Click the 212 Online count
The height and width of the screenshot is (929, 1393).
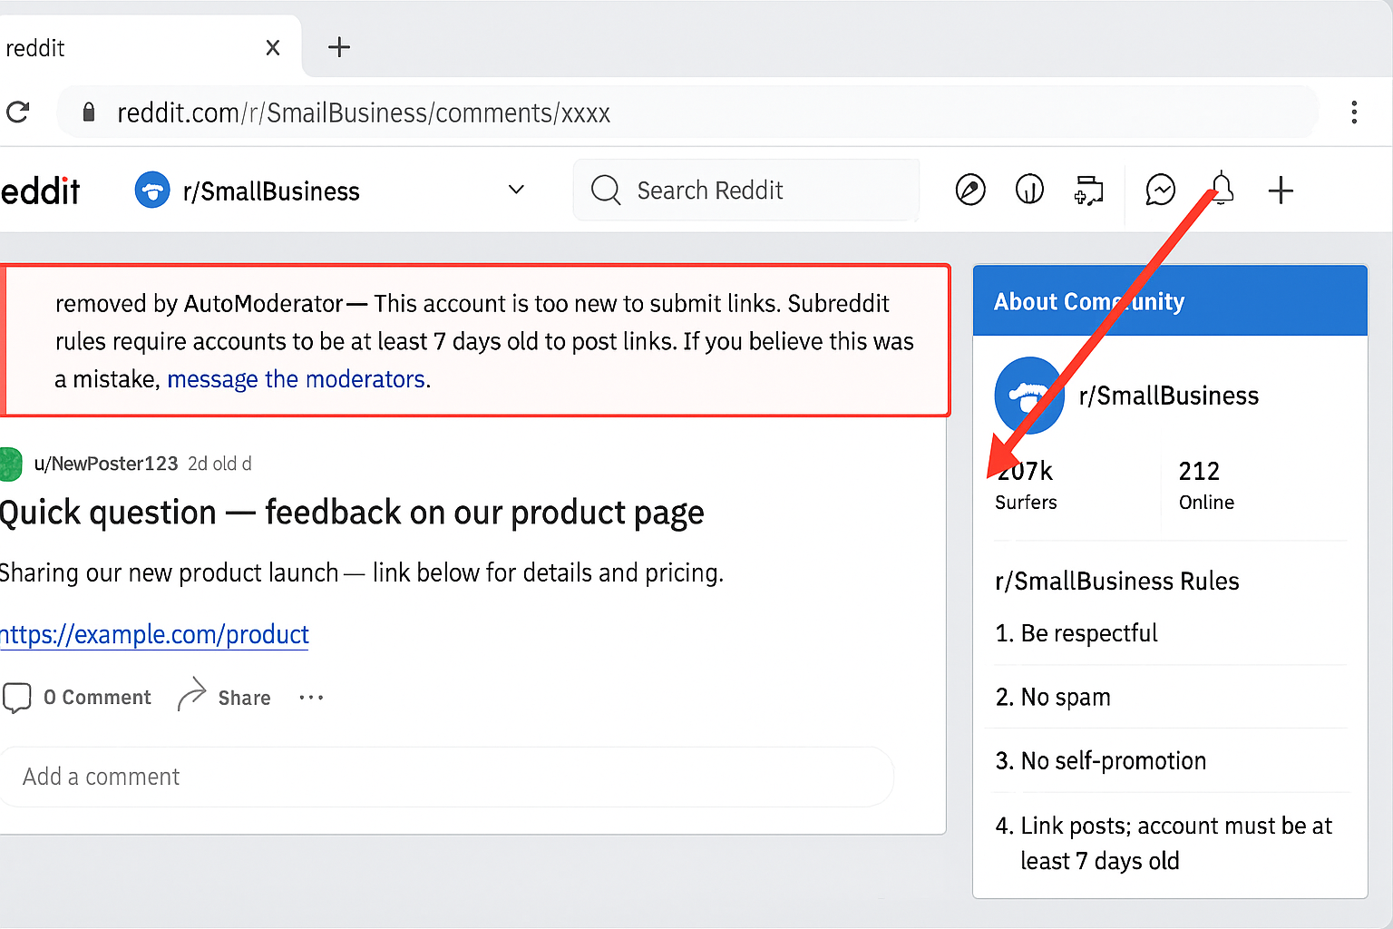(1206, 484)
